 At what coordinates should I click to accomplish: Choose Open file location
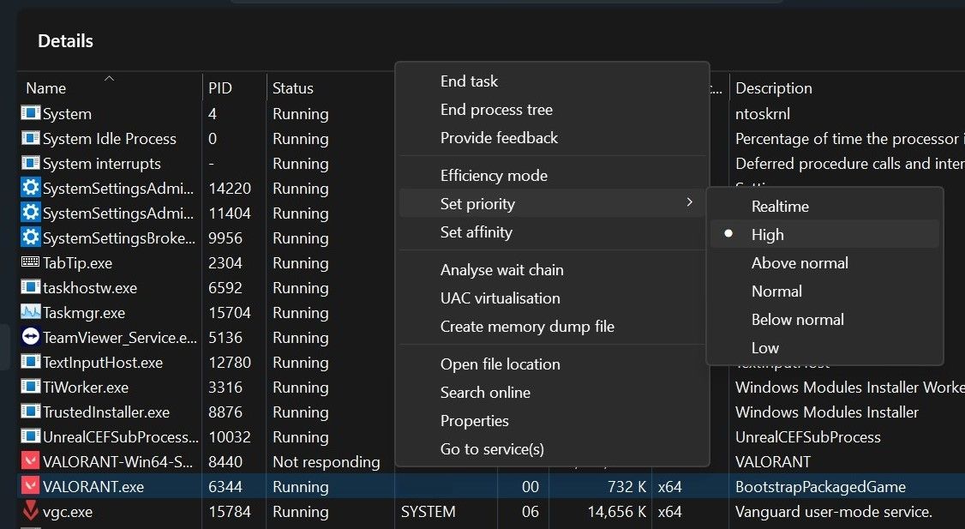(x=500, y=364)
